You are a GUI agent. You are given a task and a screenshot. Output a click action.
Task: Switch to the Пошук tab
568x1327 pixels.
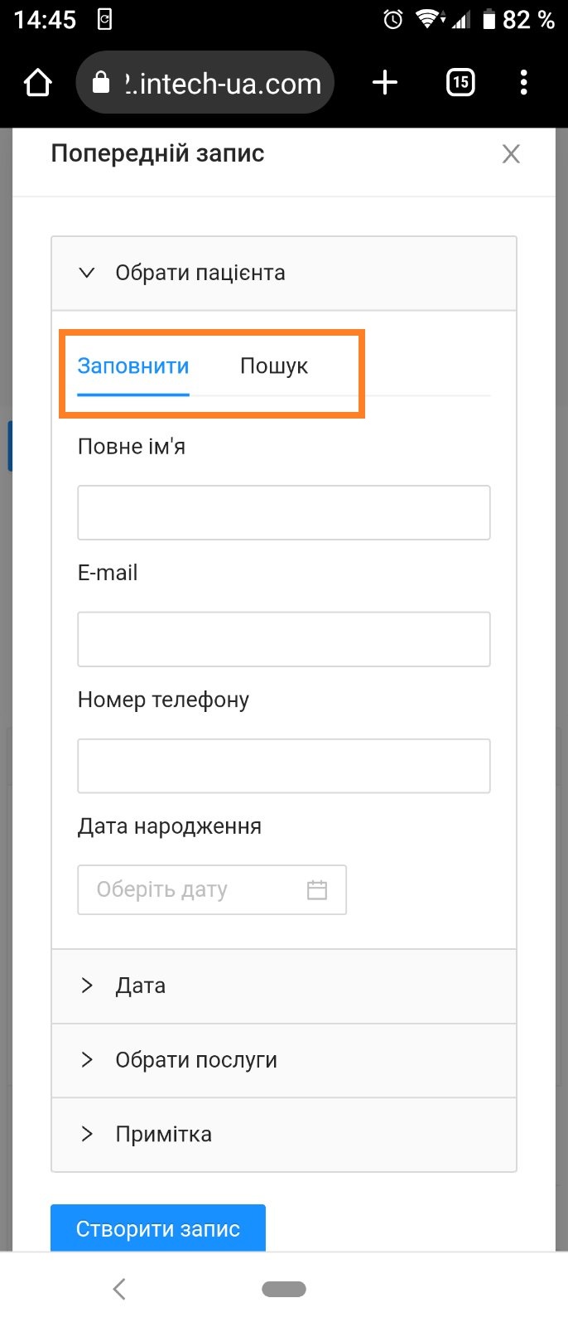(274, 366)
